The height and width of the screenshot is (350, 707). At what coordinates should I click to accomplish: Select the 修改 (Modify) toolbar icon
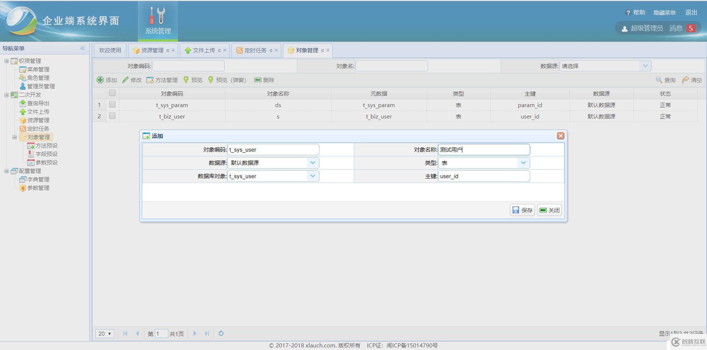[125, 79]
